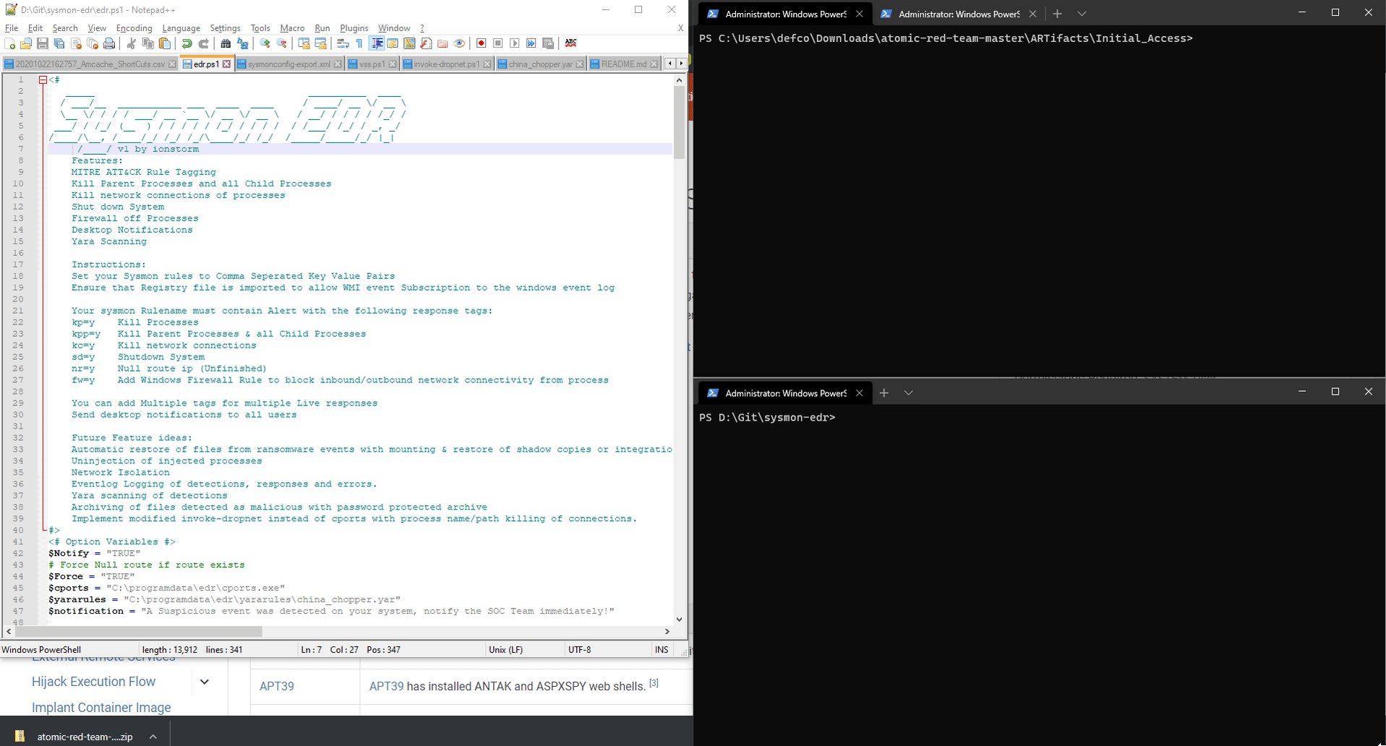Cut selection with the scissors icon
Viewport: 1386px width, 746px height.
point(131,43)
